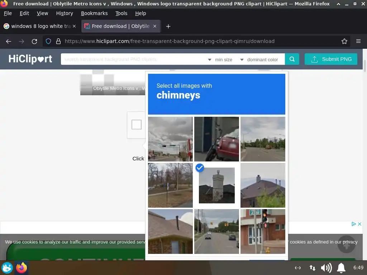Screen dimensions: 367x275
Task: Open the taskbar application launcher icon
Action: click(x=7, y=268)
